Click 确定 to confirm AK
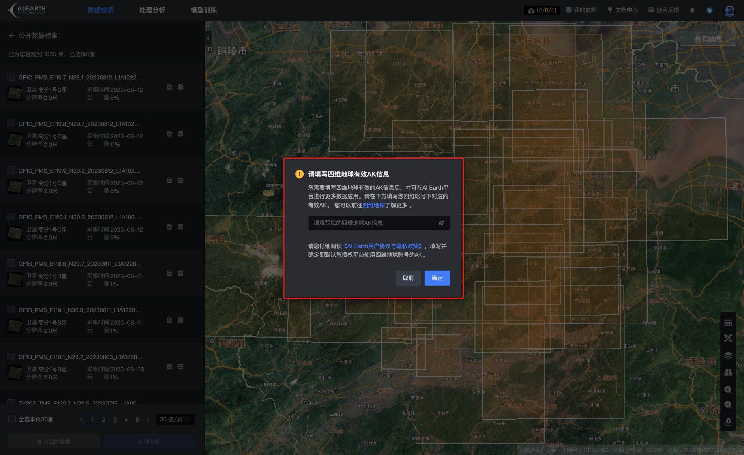 437,278
